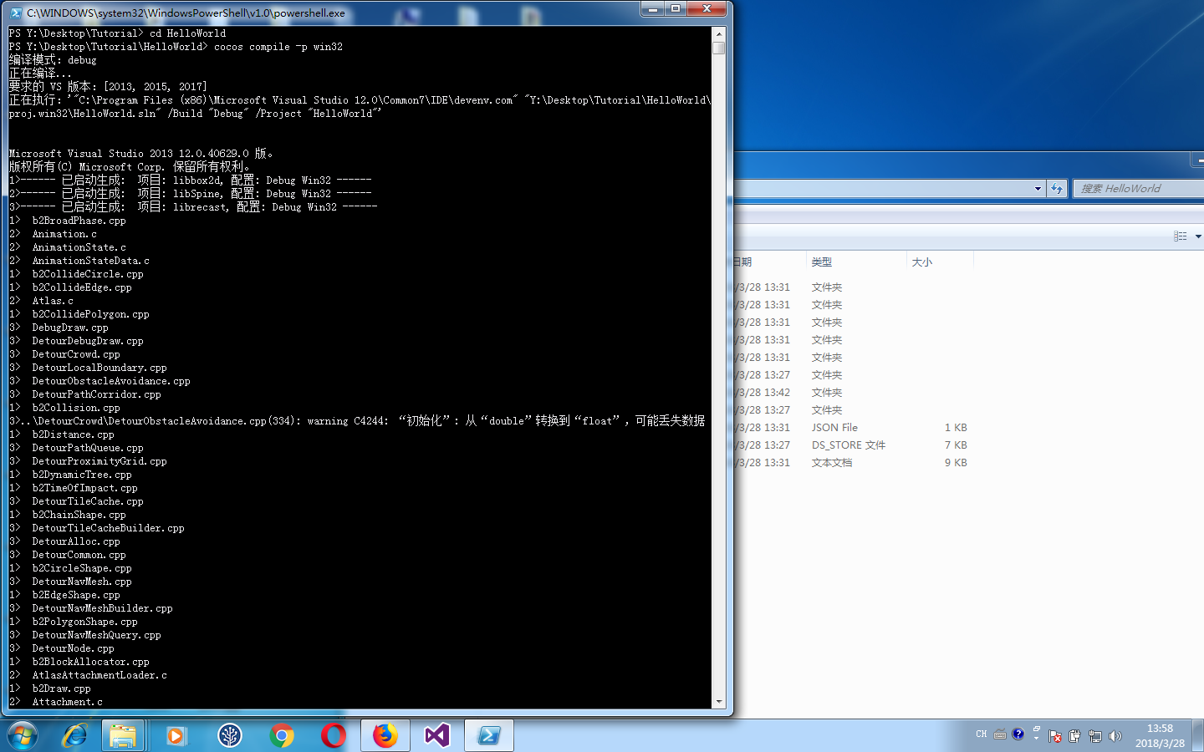Screen dimensions: 1204x752
Task: Open the Action Center flag icon
Action: 1055,736
